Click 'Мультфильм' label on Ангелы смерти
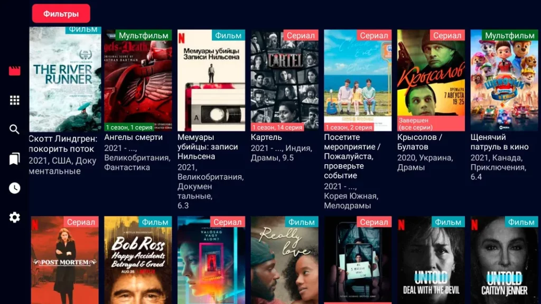The height and width of the screenshot is (304, 541). 144,35
